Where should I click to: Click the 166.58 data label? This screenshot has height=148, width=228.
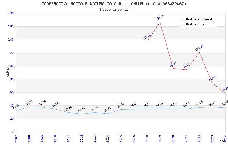[160, 17]
